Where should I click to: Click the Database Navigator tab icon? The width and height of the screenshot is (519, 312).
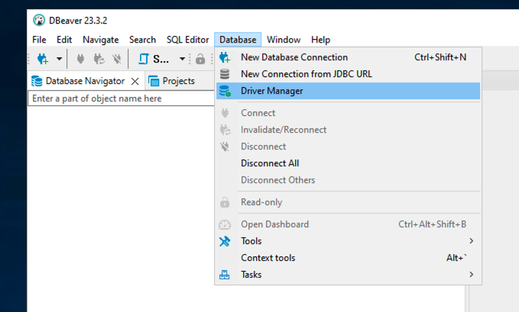click(37, 81)
